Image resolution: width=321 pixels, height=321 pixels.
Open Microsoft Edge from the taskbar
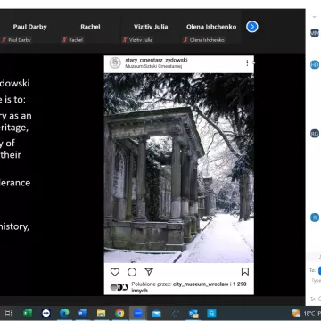pos(64,313)
